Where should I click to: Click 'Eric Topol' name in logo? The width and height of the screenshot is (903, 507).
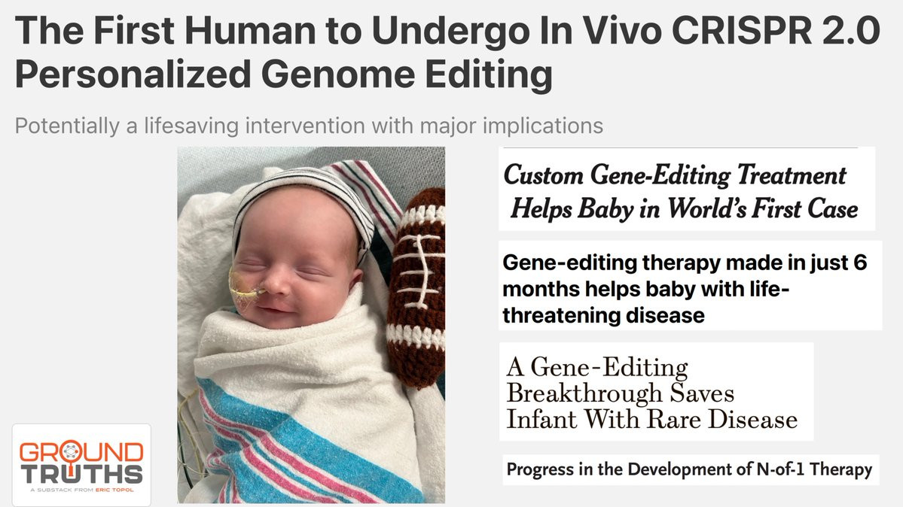click(x=114, y=490)
